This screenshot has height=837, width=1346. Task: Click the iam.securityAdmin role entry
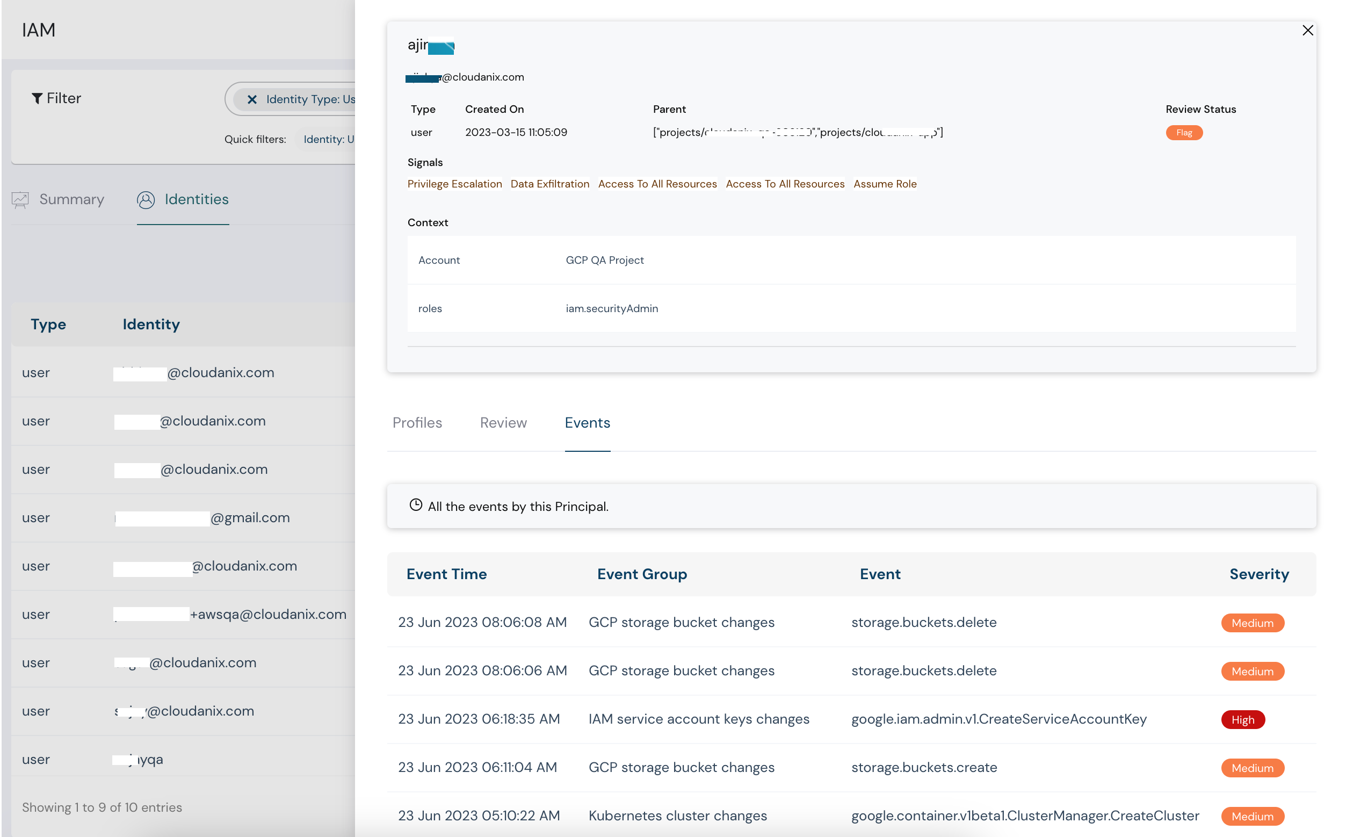612,308
